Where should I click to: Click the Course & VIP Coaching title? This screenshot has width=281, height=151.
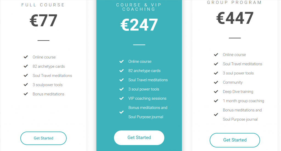(139, 7)
